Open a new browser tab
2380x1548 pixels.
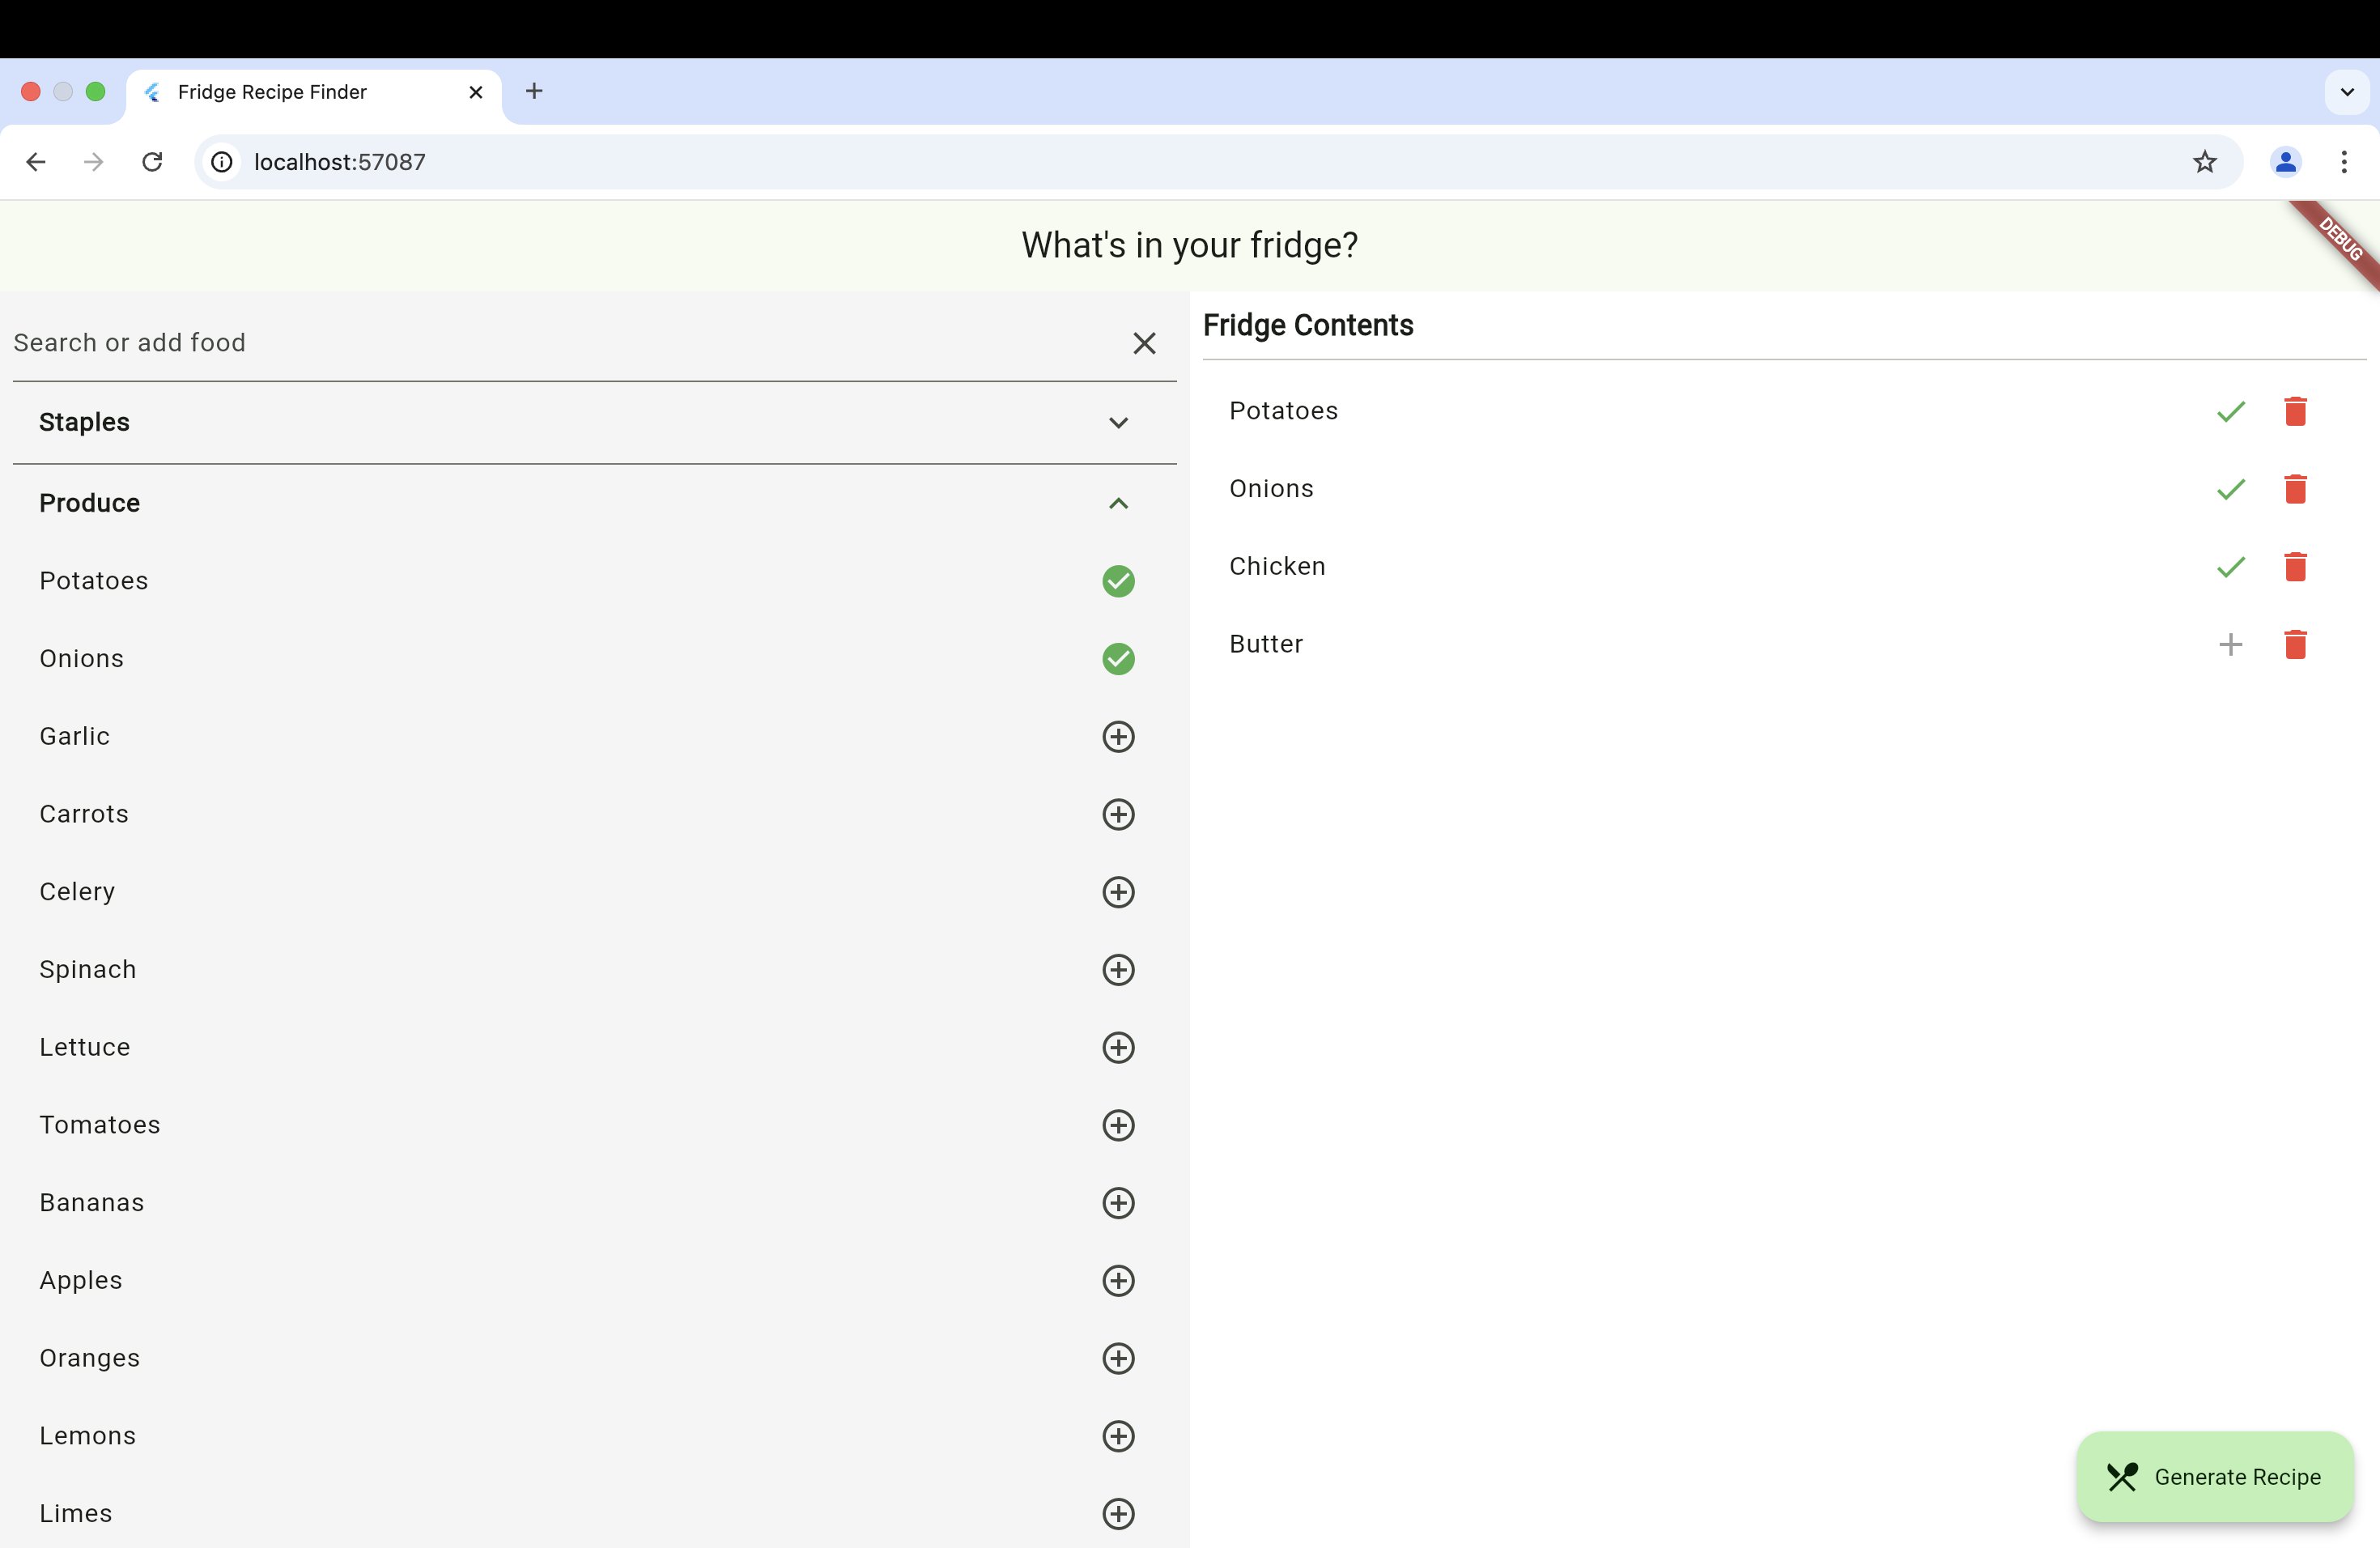click(x=534, y=92)
